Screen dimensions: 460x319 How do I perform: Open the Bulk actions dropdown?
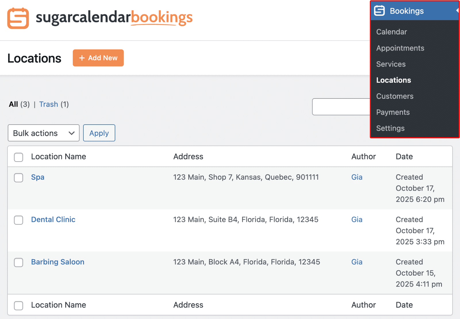coord(43,133)
